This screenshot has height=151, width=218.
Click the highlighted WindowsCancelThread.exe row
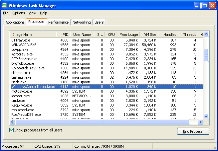pyautogui.click(x=107, y=87)
